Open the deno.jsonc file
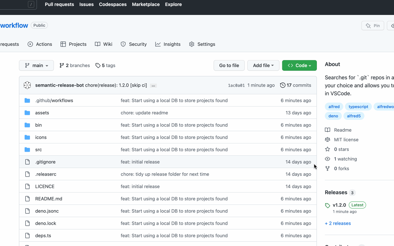 [47, 211]
